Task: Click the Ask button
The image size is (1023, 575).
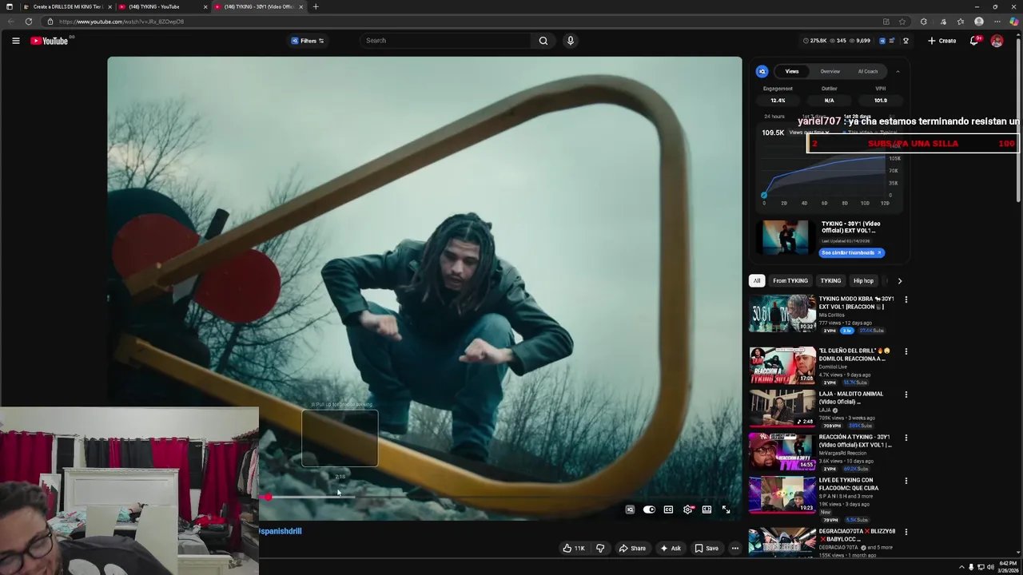Action: tap(671, 548)
